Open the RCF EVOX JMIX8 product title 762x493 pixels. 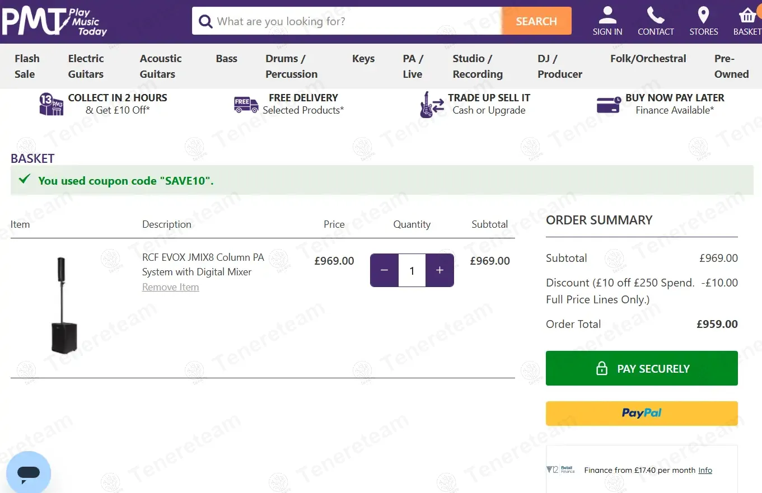[x=203, y=265]
